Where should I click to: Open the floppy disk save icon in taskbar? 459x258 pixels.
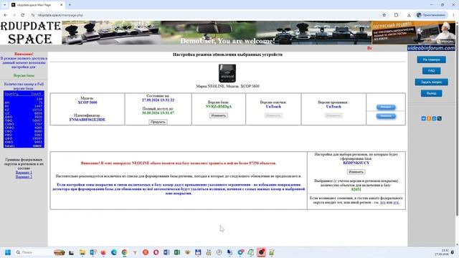(x=198, y=252)
